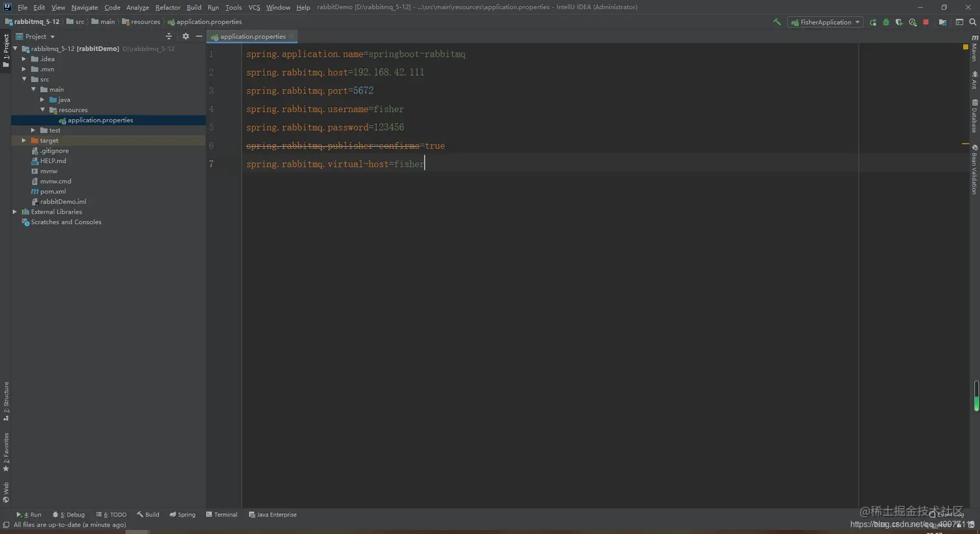Toggle the Ant tool window button
Screen dimensions: 980x534
tap(974, 81)
